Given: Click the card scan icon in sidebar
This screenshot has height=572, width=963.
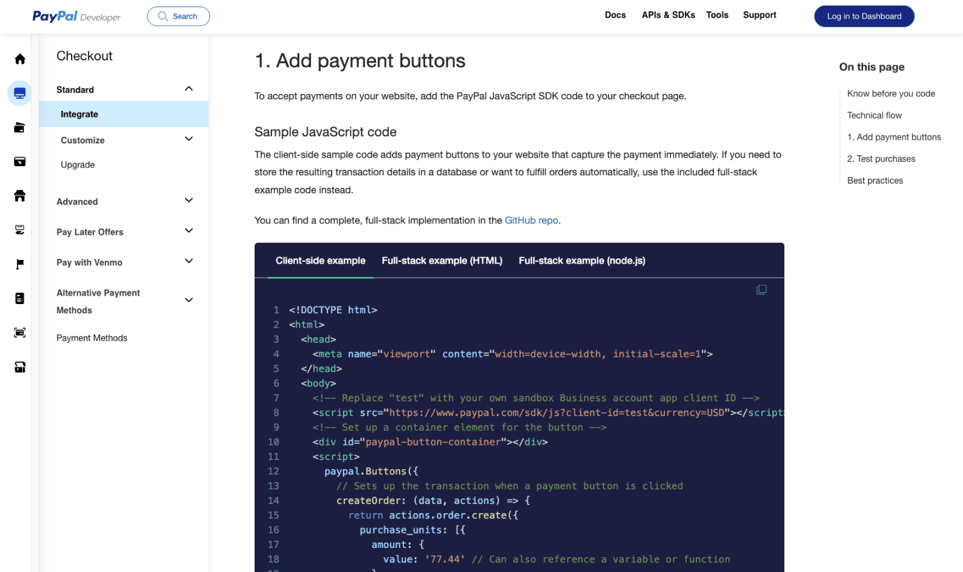Looking at the screenshot, I should pyautogui.click(x=20, y=333).
